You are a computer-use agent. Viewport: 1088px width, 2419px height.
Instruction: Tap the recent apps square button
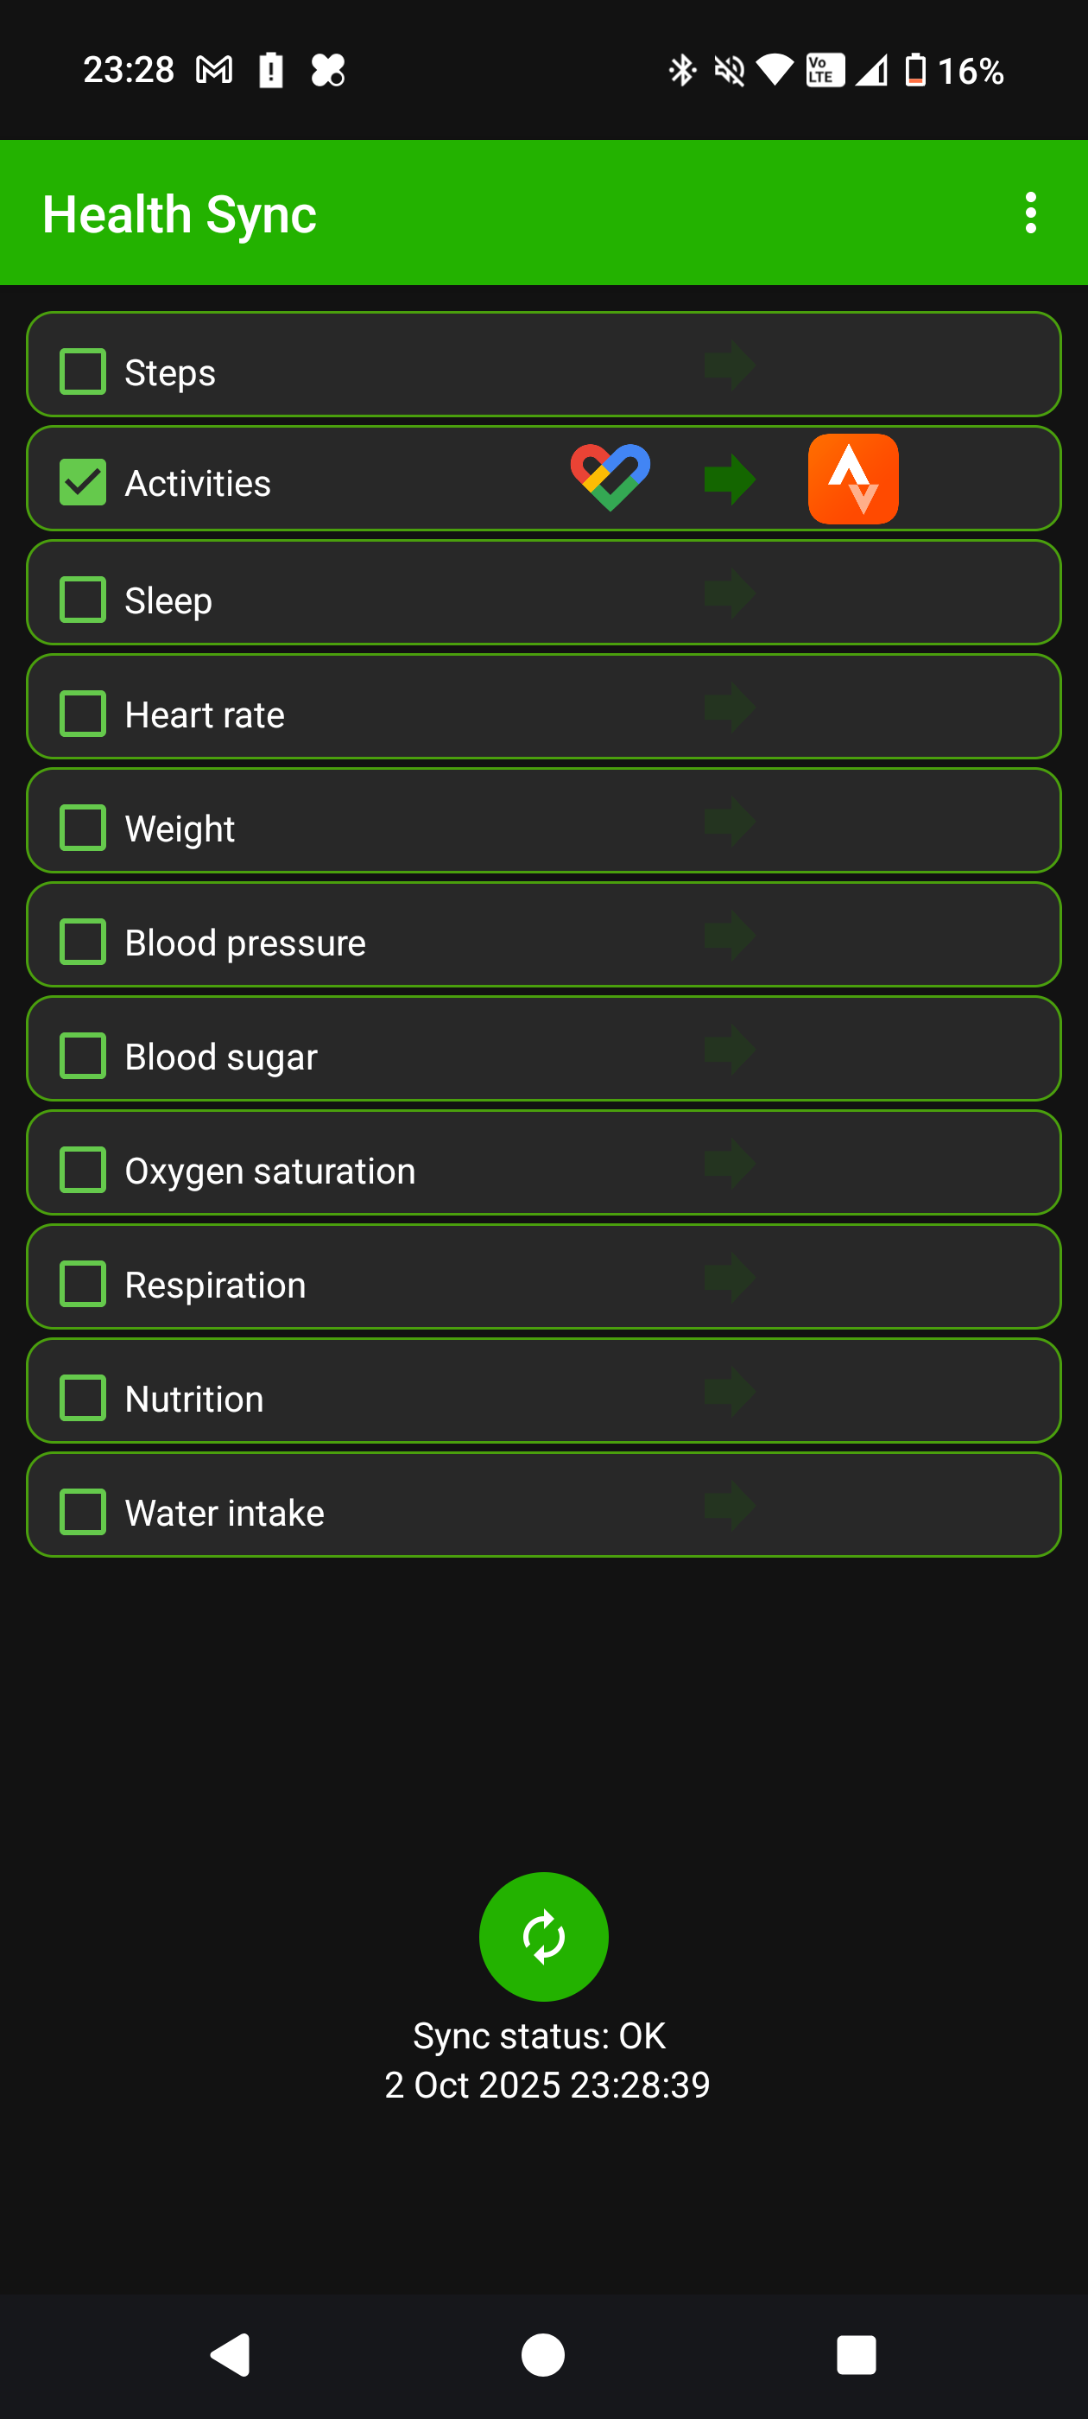click(x=855, y=2354)
